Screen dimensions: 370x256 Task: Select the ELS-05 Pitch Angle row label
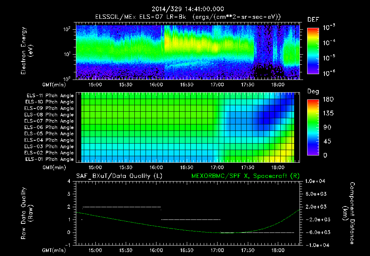49,134
